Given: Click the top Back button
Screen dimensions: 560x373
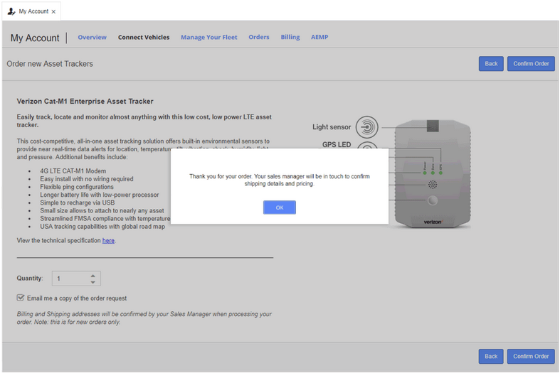Looking at the screenshot, I should point(491,63).
